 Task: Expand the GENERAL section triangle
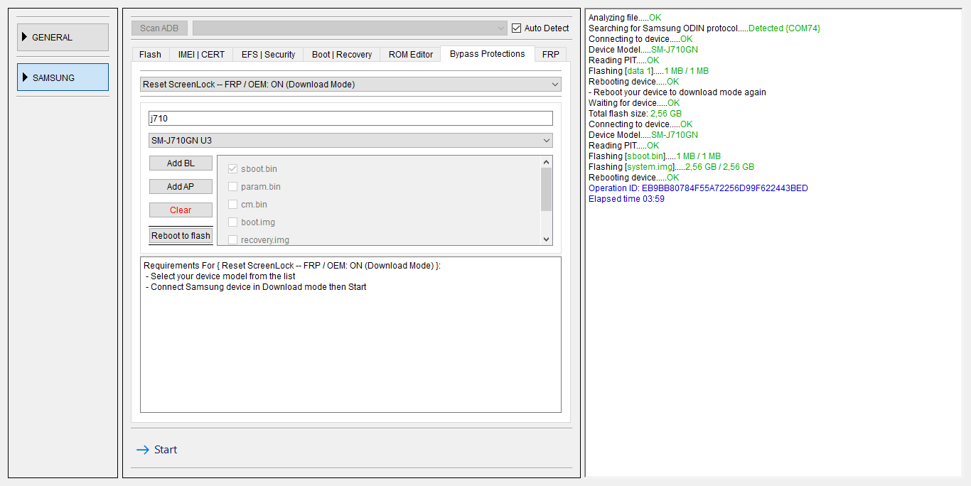pos(26,37)
